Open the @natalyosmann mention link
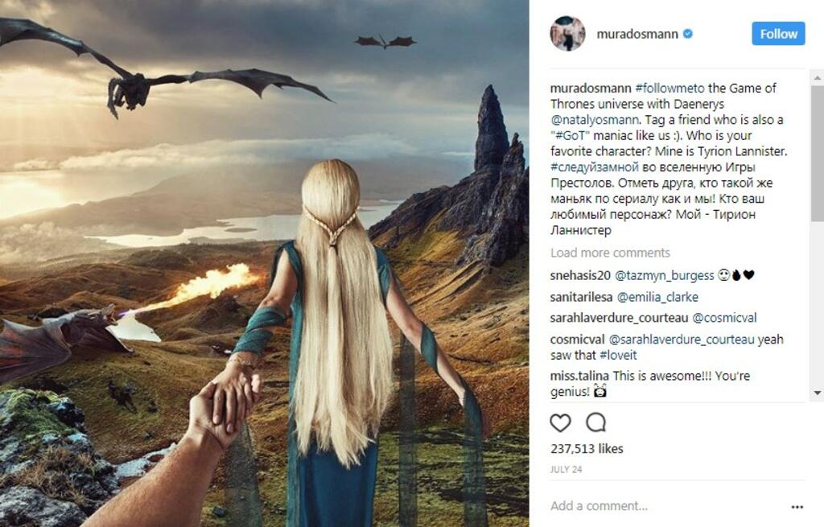 [595, 120]
